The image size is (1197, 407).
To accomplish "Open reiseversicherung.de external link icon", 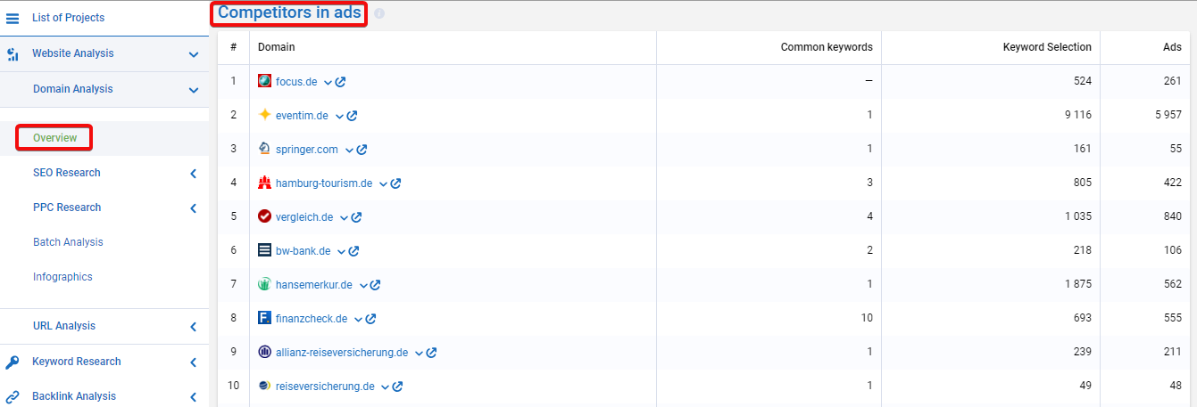I will (397, 387).
